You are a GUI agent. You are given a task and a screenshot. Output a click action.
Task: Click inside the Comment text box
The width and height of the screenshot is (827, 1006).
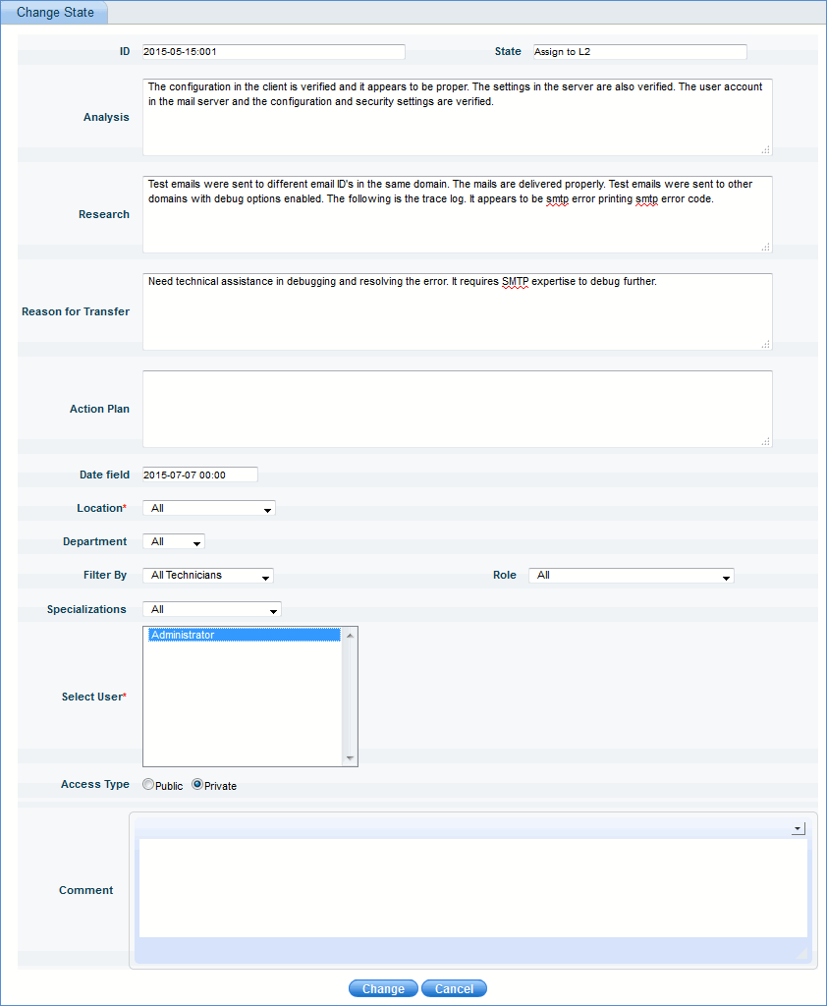[x=472, y=887]
